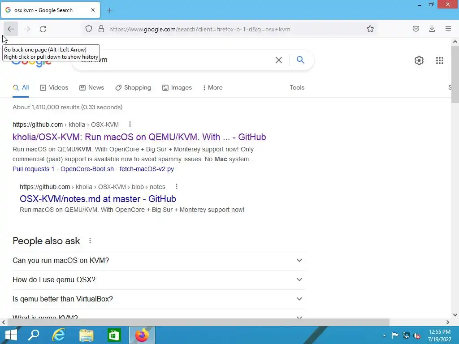Open options for notes.md result

pos(177,187)
